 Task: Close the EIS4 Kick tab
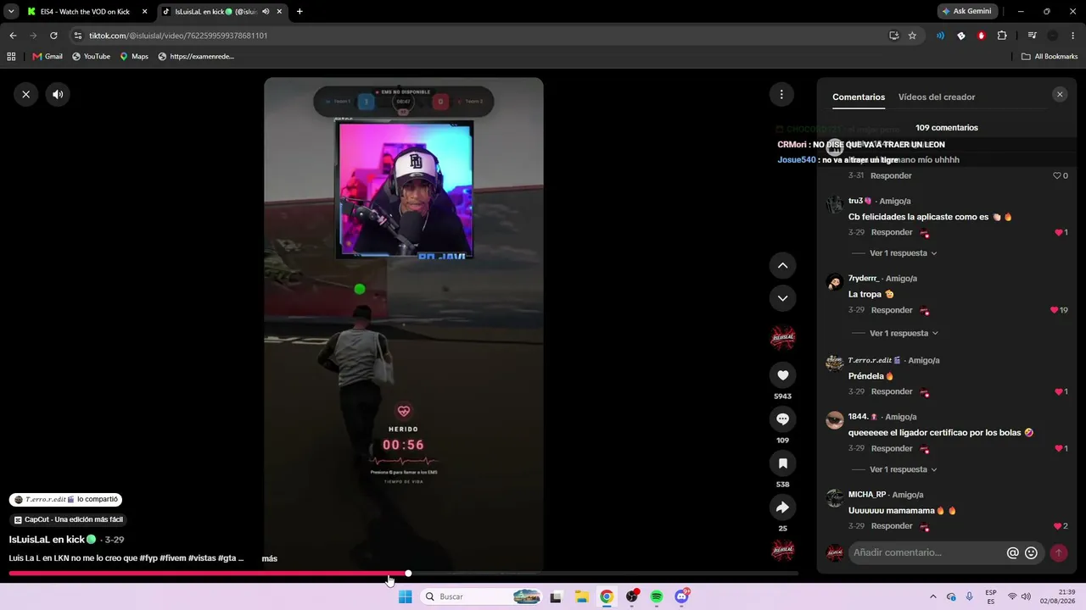tap(144, 12)
